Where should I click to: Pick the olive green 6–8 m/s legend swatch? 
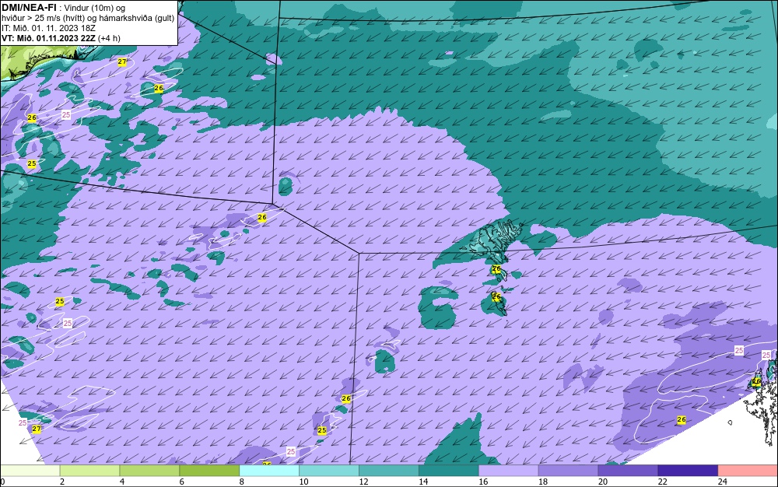pyautogui.click(x=209, y=471)
